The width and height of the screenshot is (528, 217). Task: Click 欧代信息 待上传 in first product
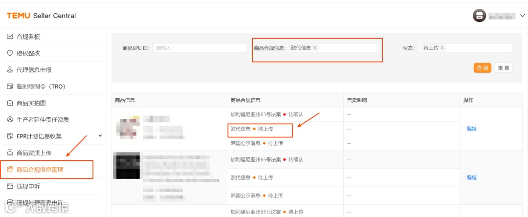click(252, 129)
